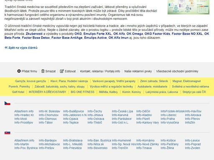Open the OK Alfa product link
The image size is (214, 160).
tap(119, 34)
